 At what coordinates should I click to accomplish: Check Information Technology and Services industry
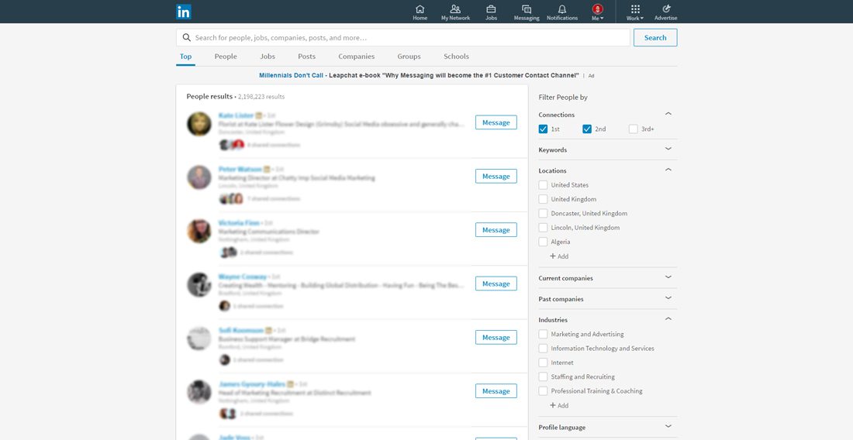[543, 348]
